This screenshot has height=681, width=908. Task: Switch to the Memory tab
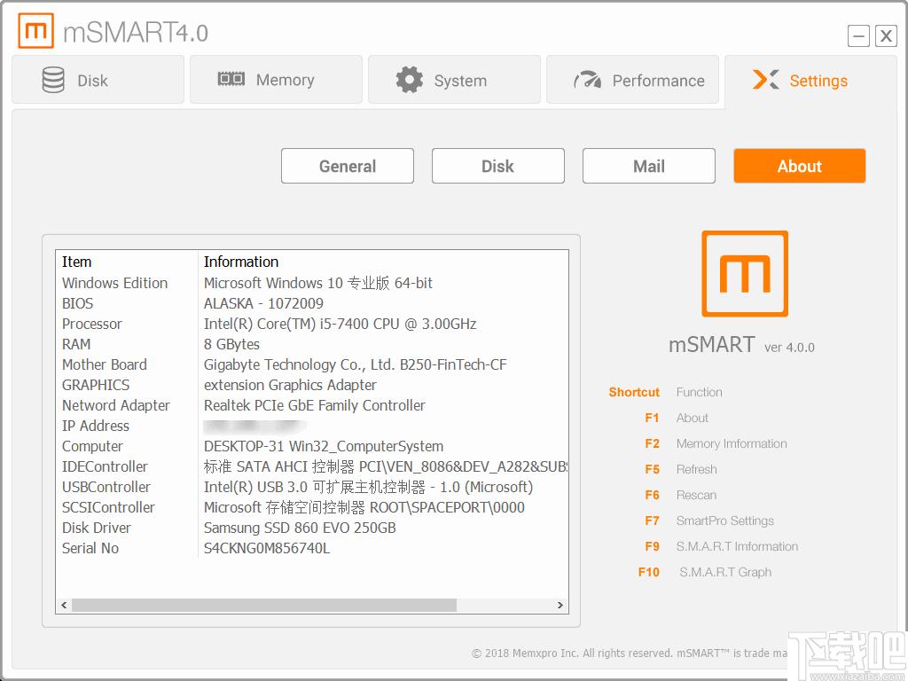[277, 80]
